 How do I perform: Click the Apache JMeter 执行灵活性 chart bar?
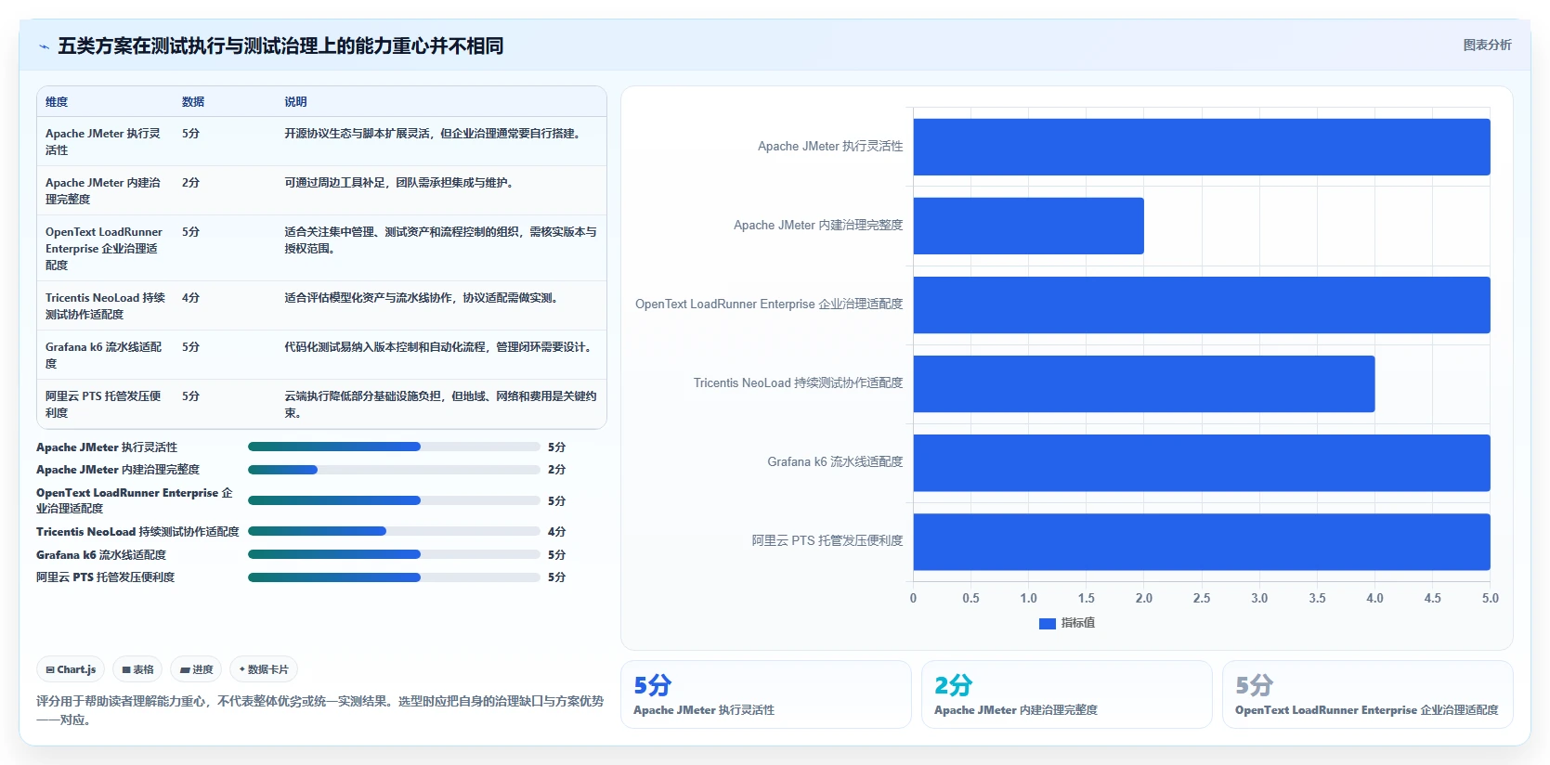tap(1202, 147)
